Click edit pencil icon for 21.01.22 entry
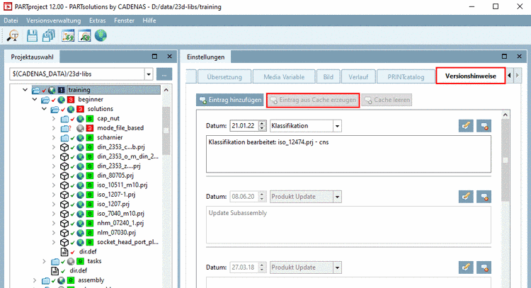Image resolution: width=531 pixels, height=288 pixels. pyautogui.click(x=466, y=125)
